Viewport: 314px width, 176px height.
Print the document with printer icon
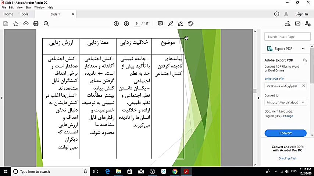(x=36, y=23)
